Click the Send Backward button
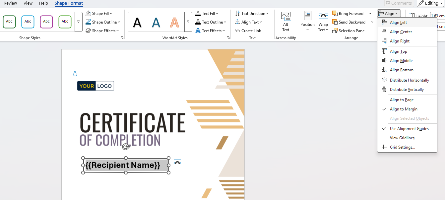 [x=349, y=22]
